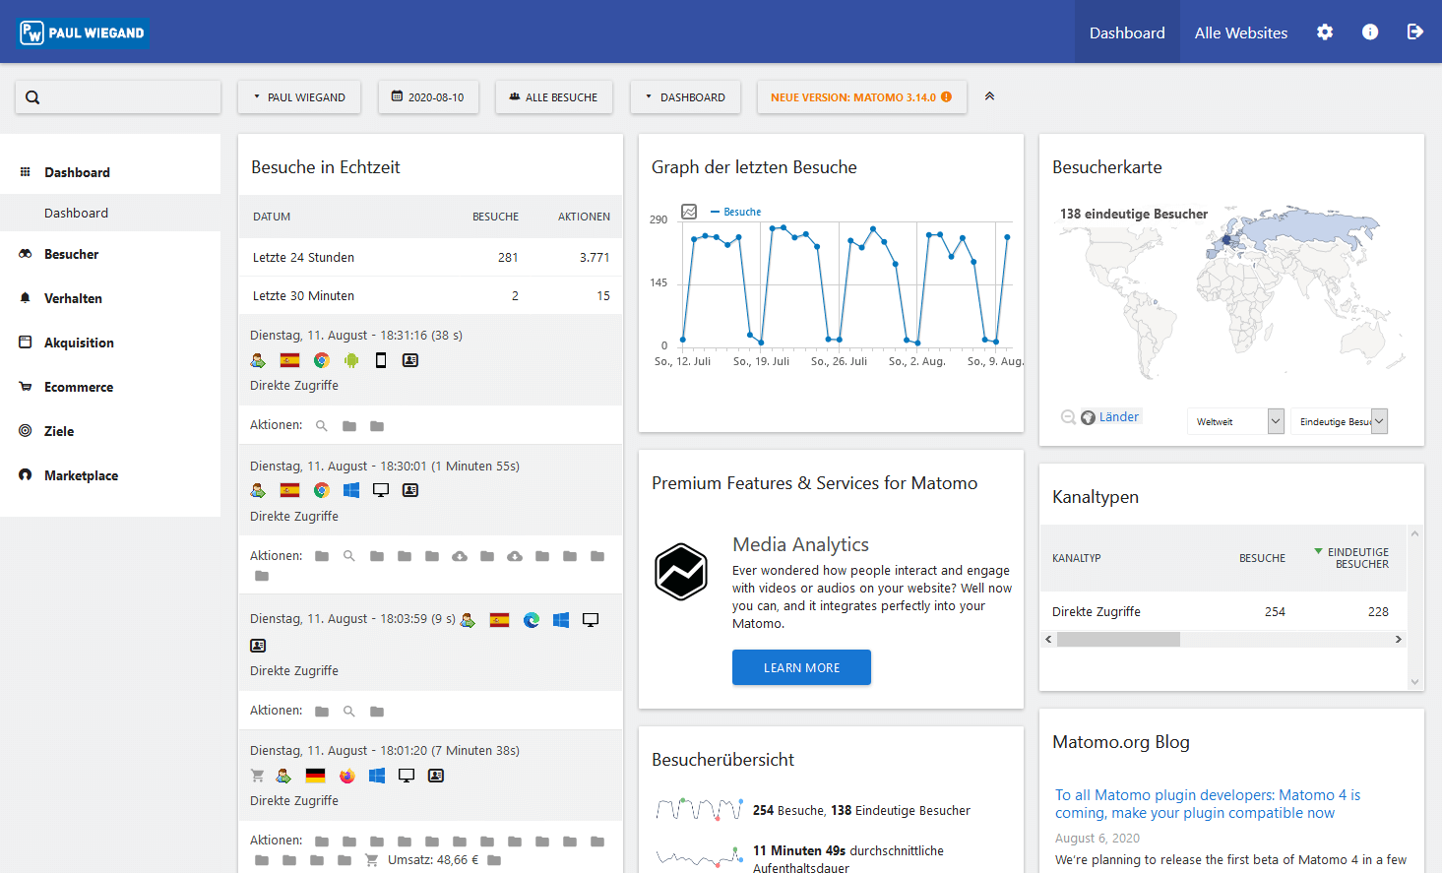
Task: Click down arrow of Kanaltypen vertical scrollbar
Action: tap(1415, 681)
